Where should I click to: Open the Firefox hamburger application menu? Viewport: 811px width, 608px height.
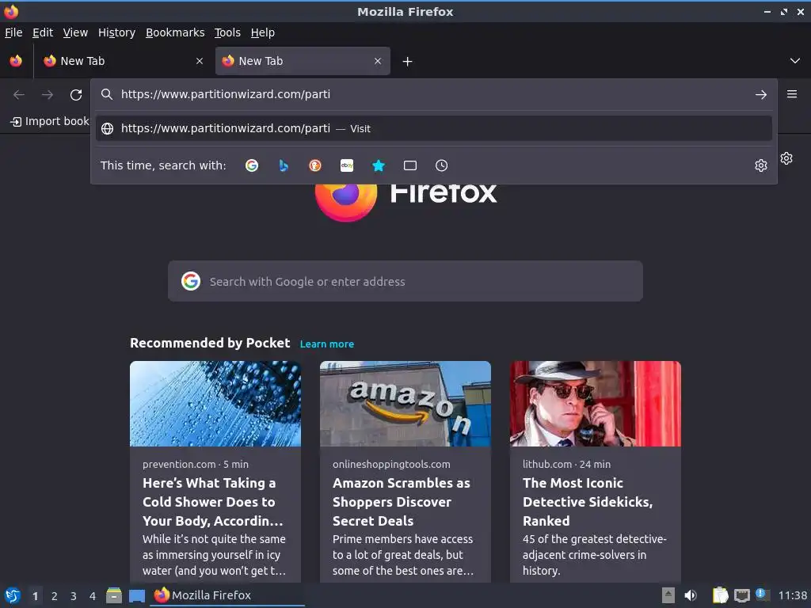coord(791,94)
